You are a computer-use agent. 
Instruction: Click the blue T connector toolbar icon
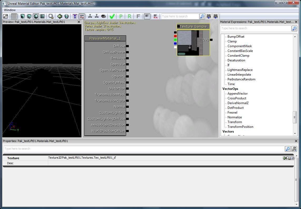pos(75,16)
